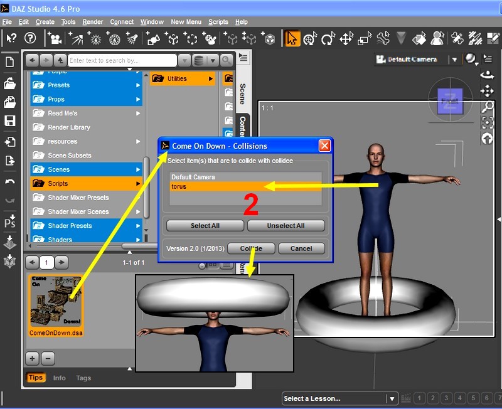The width and height of the screenshot is (502, 409).
Task: Select the Universal manipulator tool
Action: point(309,38)
